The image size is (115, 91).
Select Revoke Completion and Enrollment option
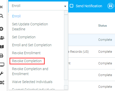[x=30, y=71]
